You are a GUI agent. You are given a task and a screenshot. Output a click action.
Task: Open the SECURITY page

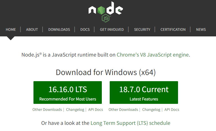pyautogui.click(x=142, y=29)
